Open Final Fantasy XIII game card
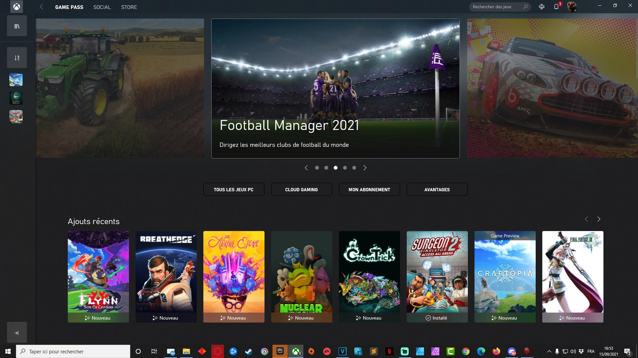 (x=573, y=277)
